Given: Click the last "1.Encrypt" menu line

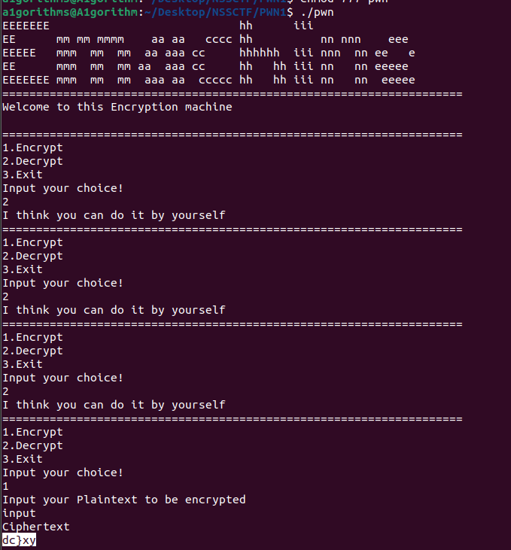Looking at the screenshot, I should (33, 432).
